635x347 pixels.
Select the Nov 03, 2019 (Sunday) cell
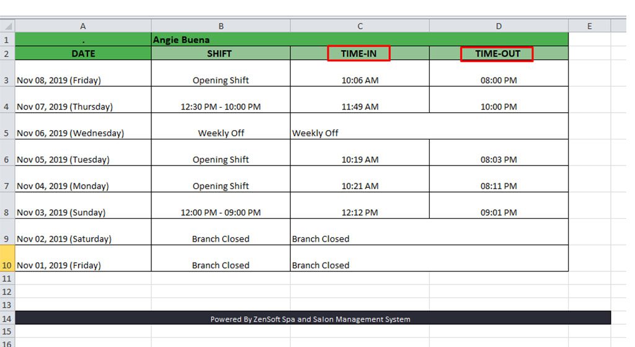pyautogui.click(x=83, y=206)
